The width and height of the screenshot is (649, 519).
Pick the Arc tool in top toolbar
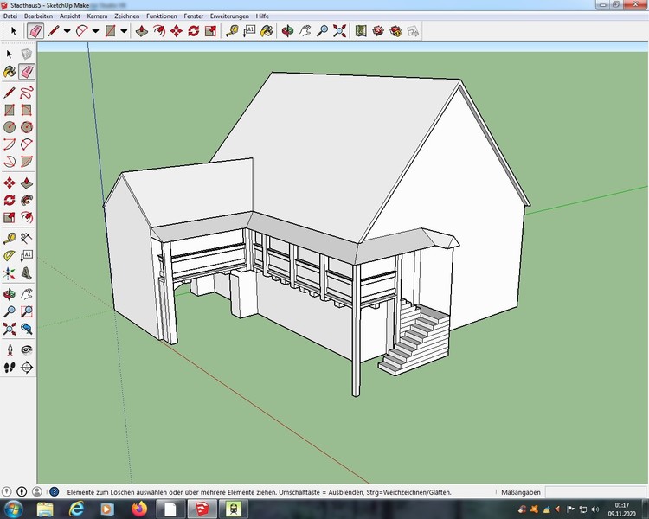pos(82,31)
